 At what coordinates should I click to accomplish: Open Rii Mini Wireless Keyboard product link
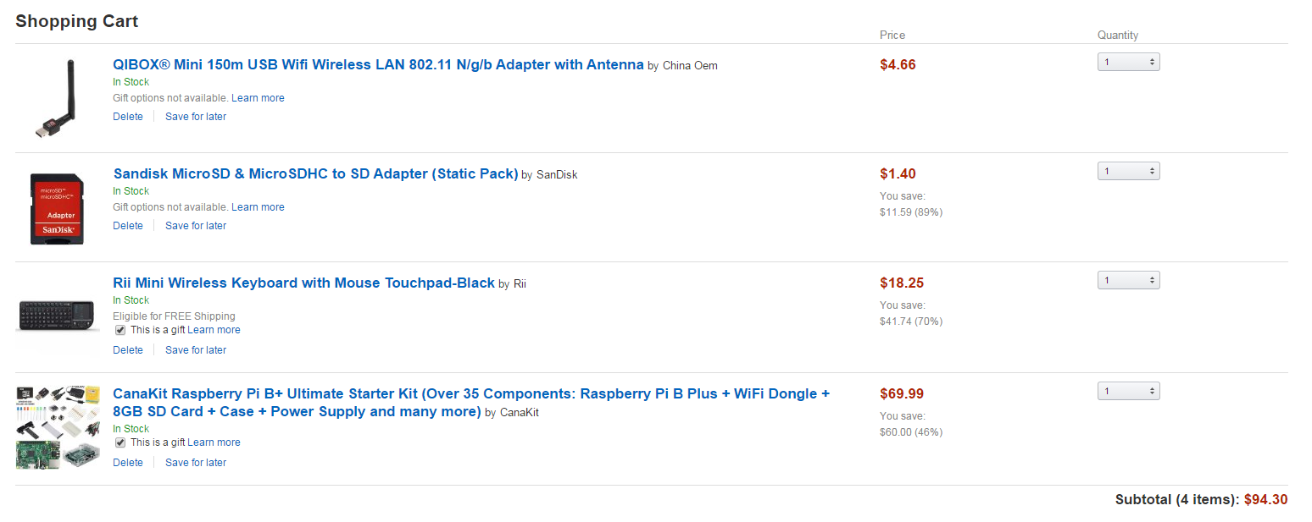point(303,283)
